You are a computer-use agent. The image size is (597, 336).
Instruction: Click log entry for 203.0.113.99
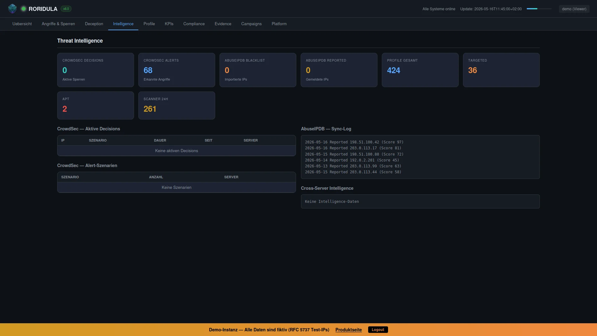353,166
